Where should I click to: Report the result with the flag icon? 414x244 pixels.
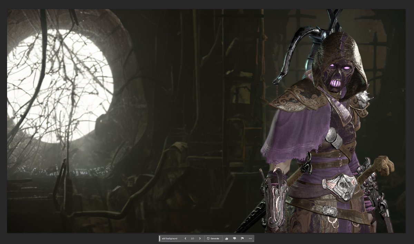pyautogui.click(x=243, y=238)
